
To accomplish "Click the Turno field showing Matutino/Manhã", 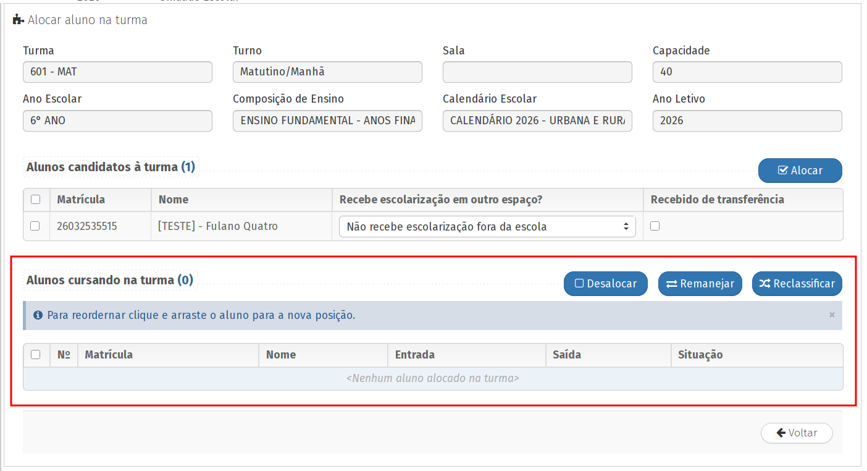I will tap(327, 72).
